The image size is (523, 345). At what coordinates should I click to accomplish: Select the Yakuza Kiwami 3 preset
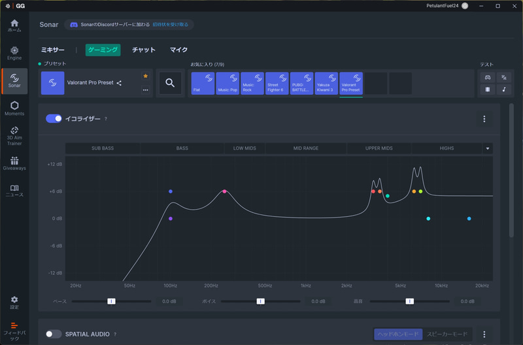326,84
